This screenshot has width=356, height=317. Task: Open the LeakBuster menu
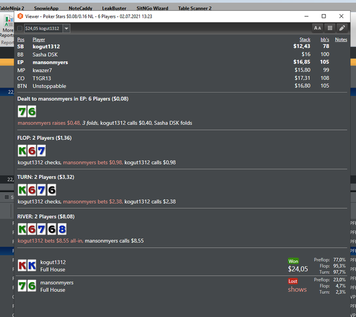[x=114, y=9]
